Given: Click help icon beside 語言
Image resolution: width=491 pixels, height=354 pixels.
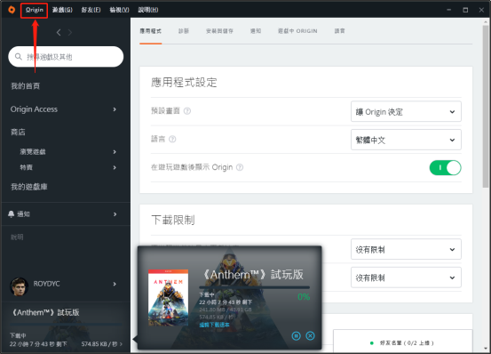Looking at the screenshot, I should (x=172, y=140).
